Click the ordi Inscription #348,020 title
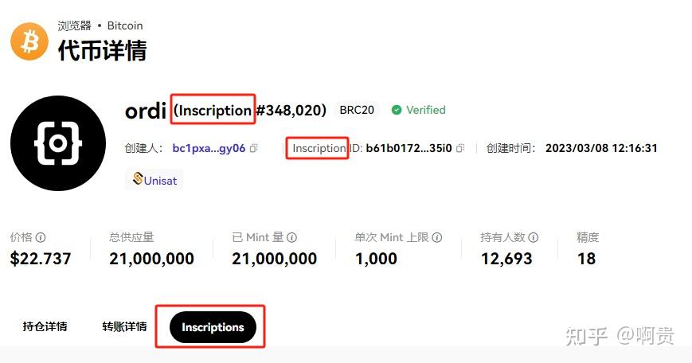This screenshot has width=692, height=363. point(225,111)
